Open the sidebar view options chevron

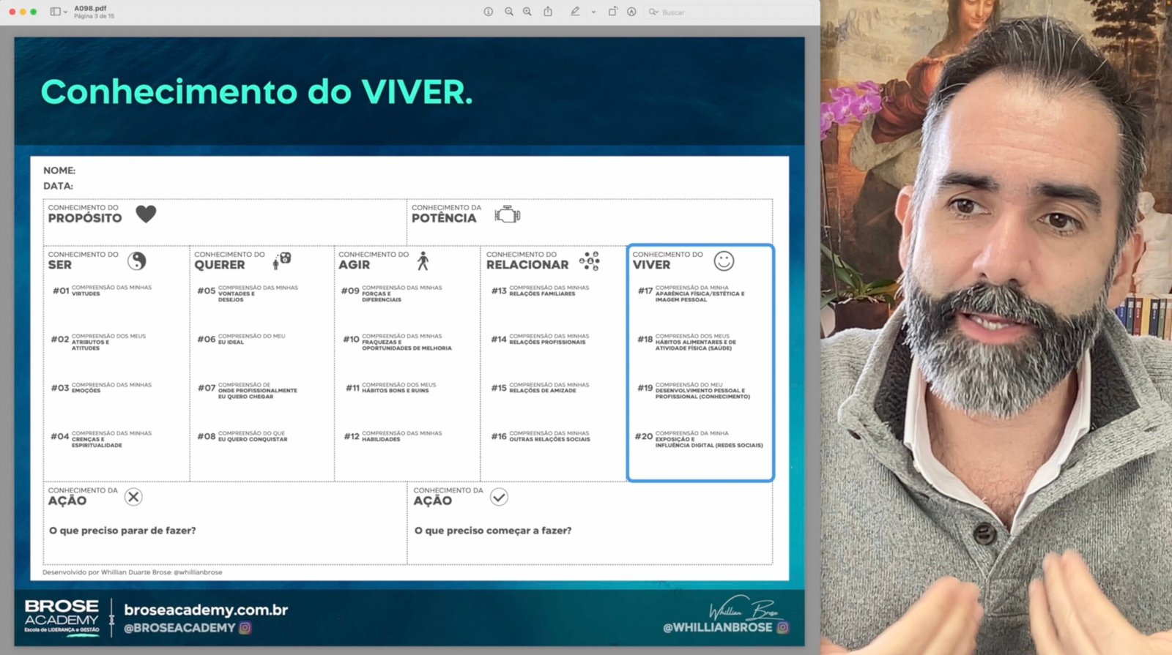coord(65,12)
